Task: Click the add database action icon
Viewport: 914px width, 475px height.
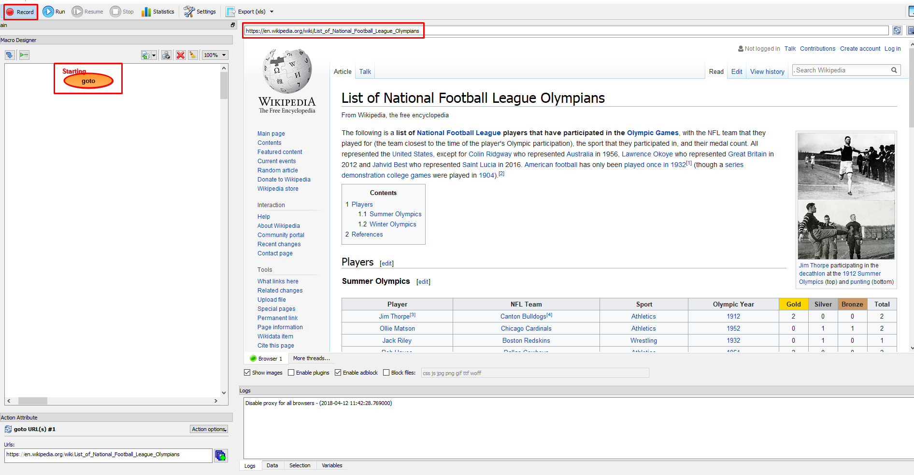Action: [166, 55]
